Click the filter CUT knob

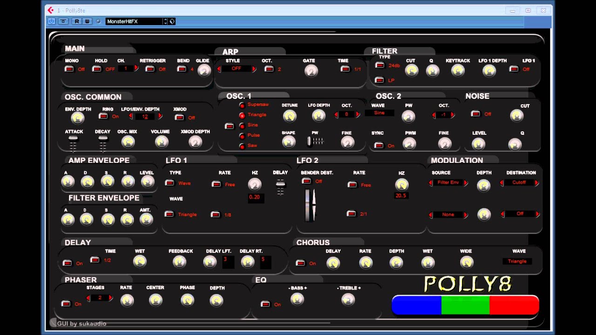coord(411,70)
